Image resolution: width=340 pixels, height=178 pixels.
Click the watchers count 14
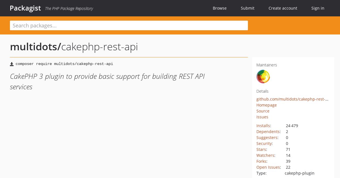288,155
